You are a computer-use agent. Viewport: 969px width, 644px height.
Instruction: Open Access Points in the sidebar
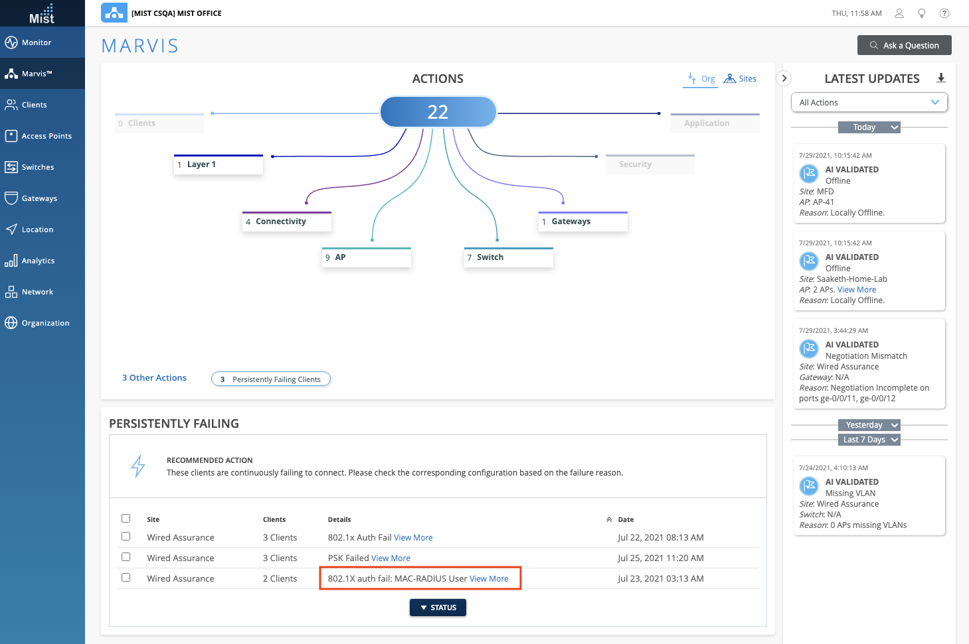(x=46, y=136)
